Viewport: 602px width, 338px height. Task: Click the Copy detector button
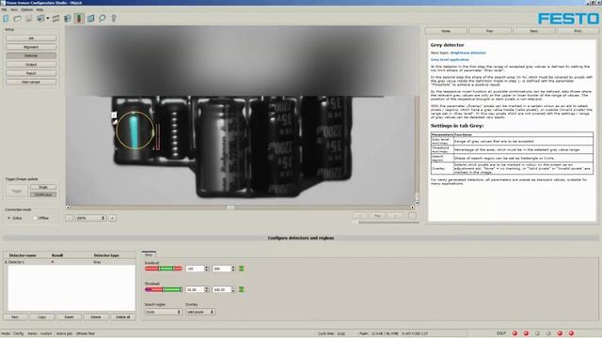pyautogui.click(x=41, y=317)
